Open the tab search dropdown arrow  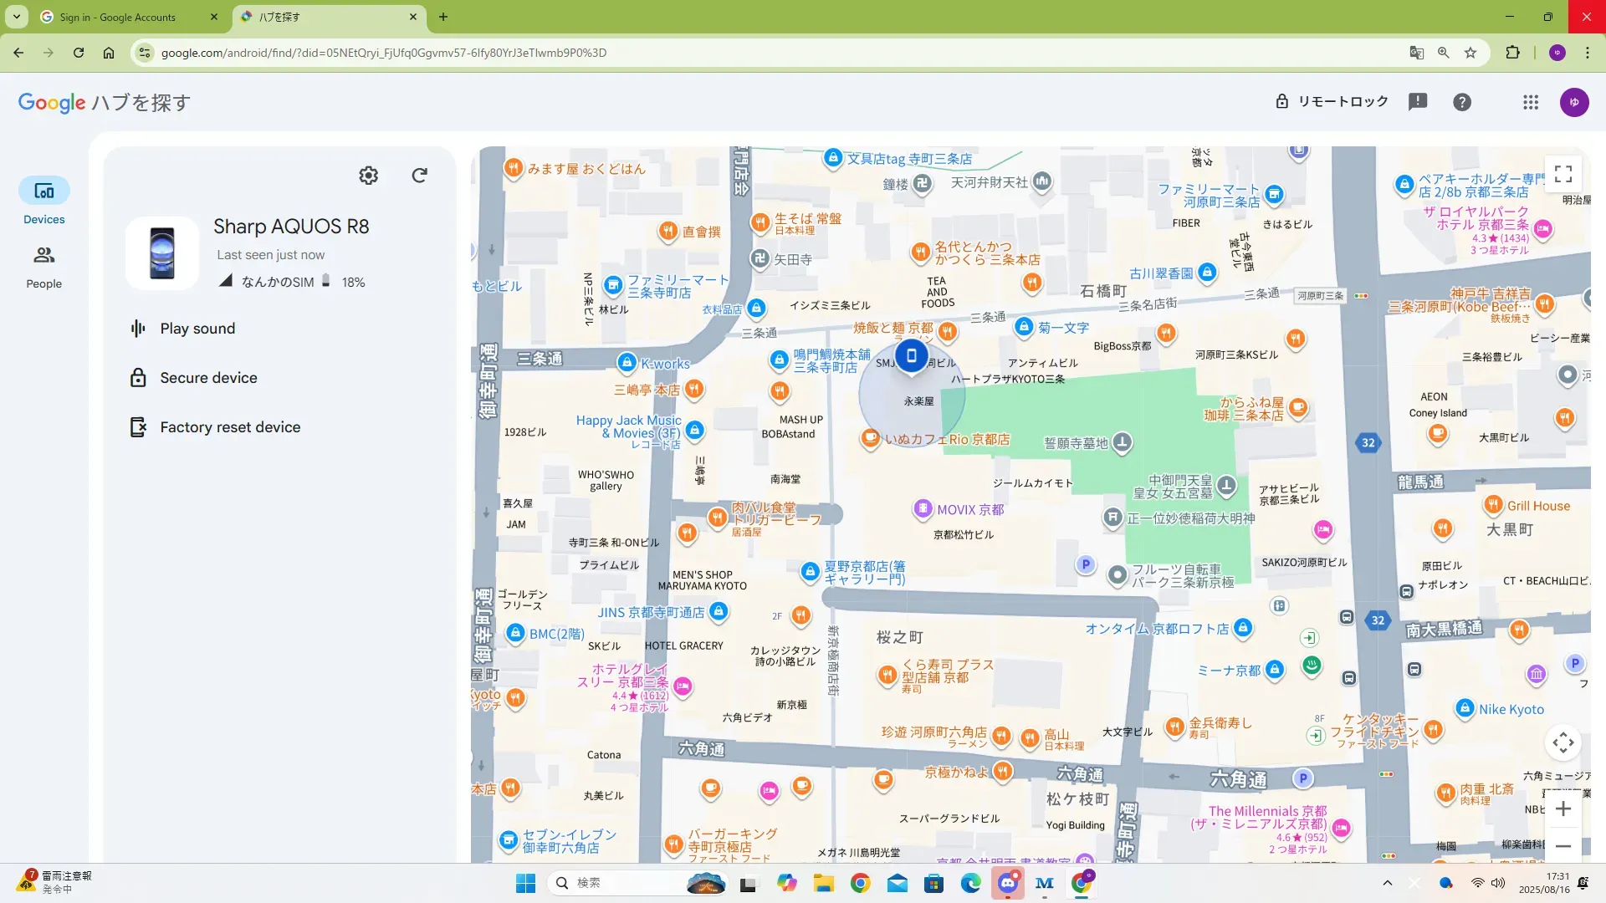[x=16, y=17]
